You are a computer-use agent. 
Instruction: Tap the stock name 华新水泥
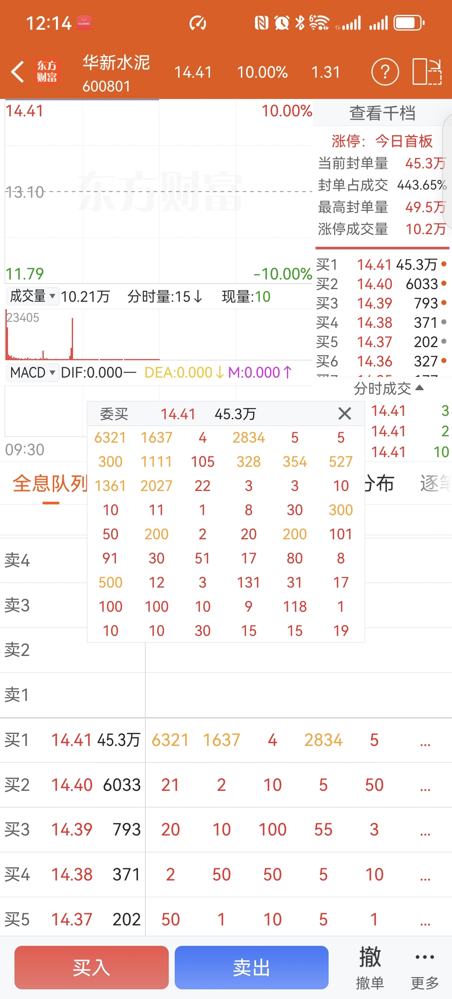[116, 62]
